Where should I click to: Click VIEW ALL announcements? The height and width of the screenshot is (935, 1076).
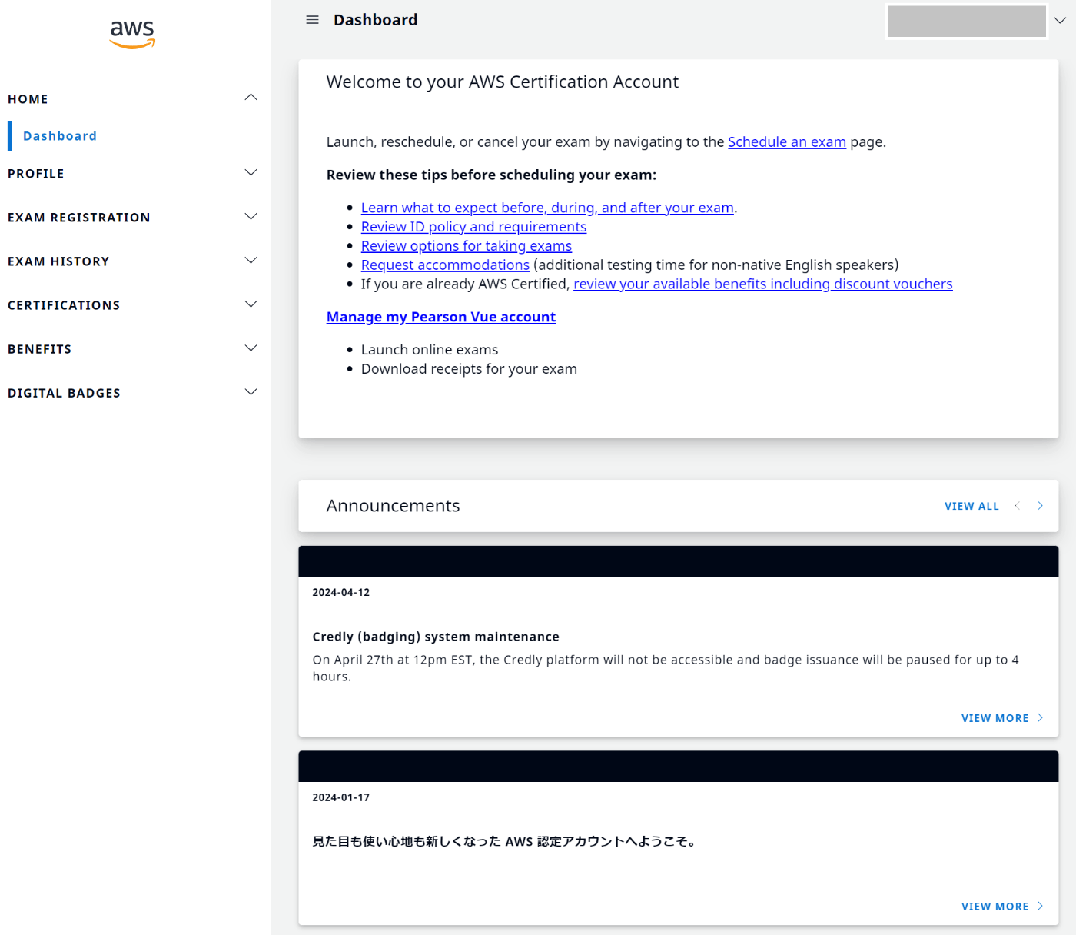point(971,506)
